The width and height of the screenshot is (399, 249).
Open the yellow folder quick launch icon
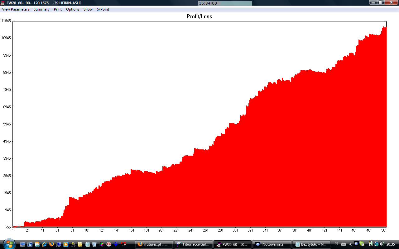click(x=80, y=244)
